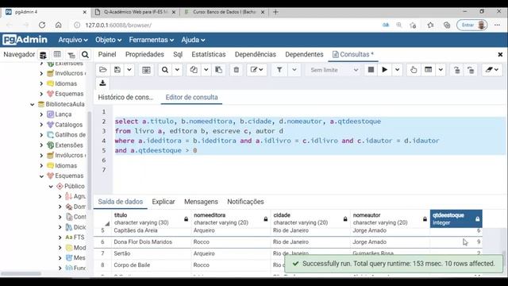The height and width of the screenshot is (286, 508).
Task: Click the Explain Analyze table icon
Action: 429,70
